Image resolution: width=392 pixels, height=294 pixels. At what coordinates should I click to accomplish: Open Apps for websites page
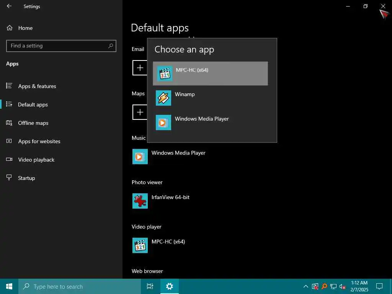[x=61, y=141]
